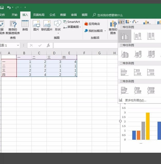Click cell E2 containing 4
The width and height of the screenshot is (161, 164).
tap(69, 62)
